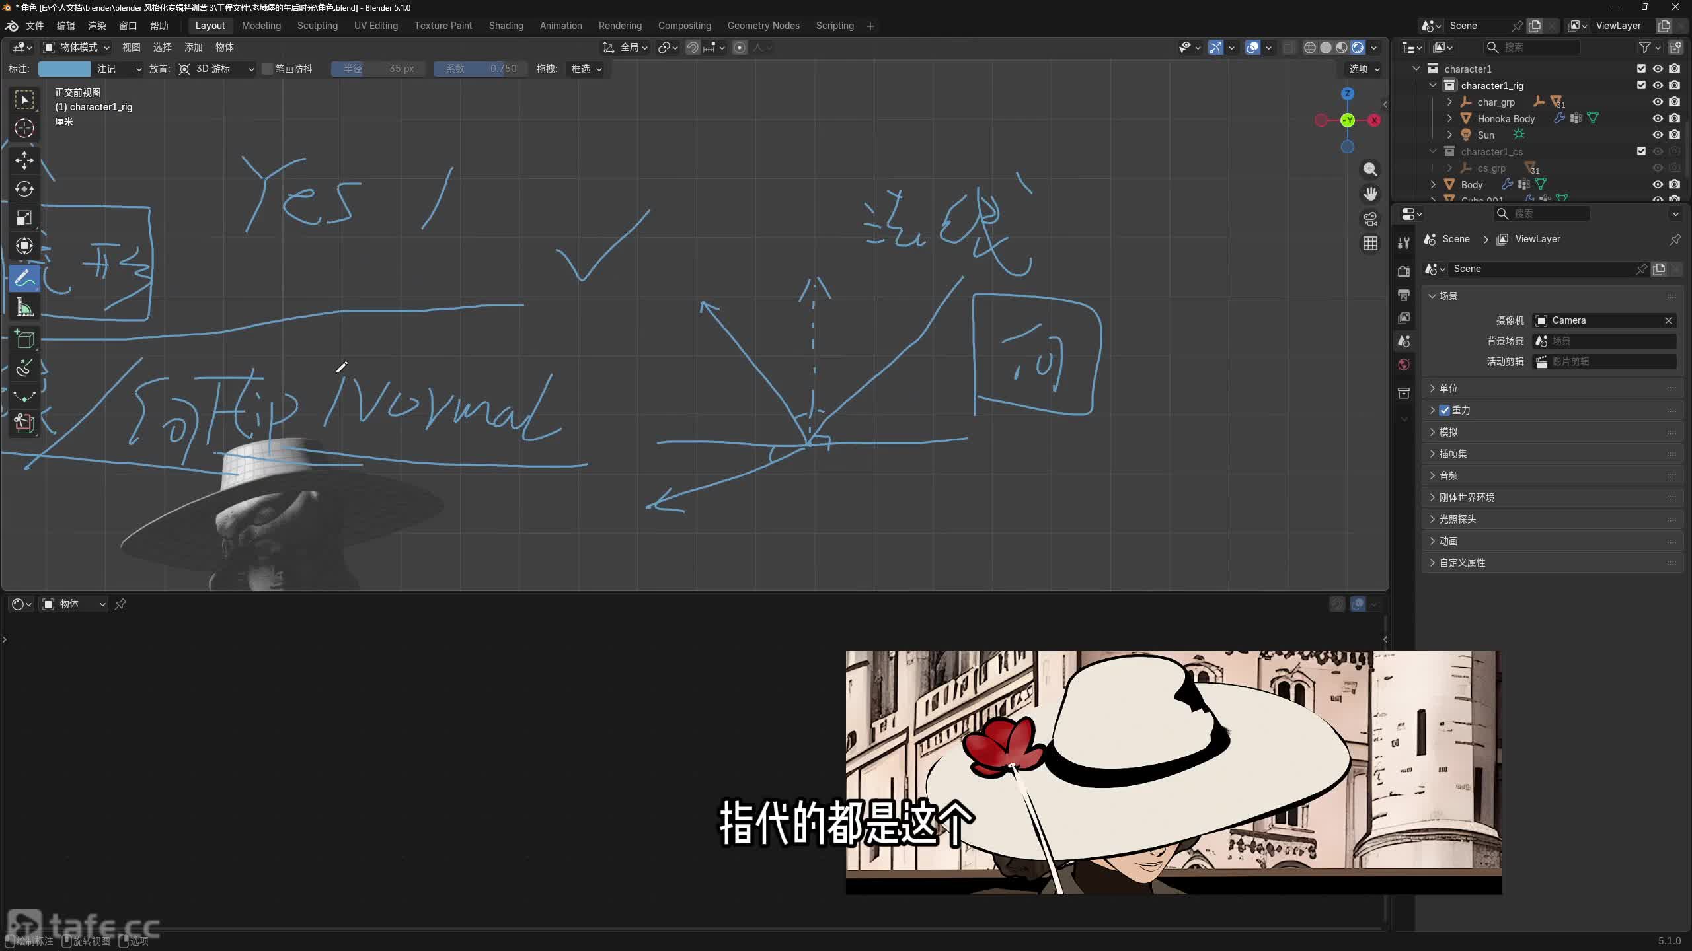Viewport: 1692px width, 951px height.
Task: Click the Add Cube tool
Action: [24, 339]
